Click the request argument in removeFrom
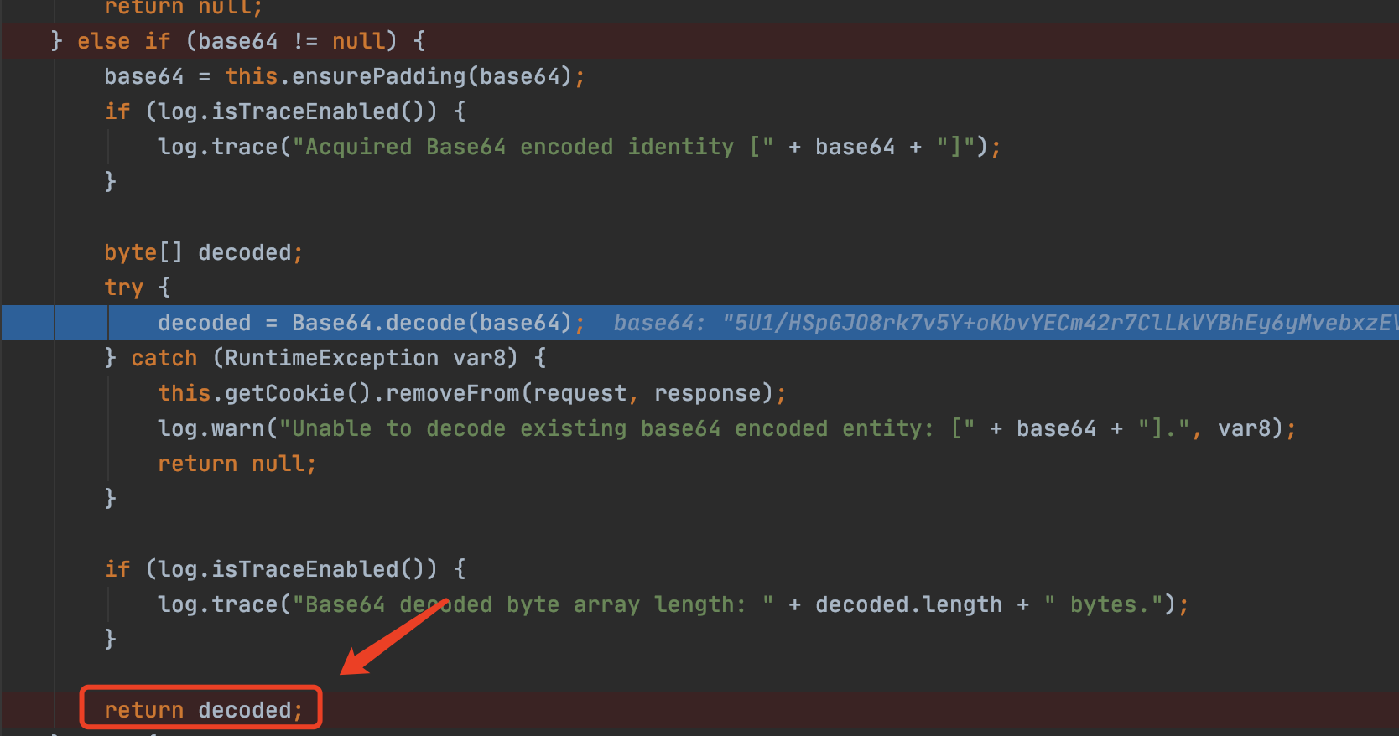1399x736 pixels. tap(580, 393)
